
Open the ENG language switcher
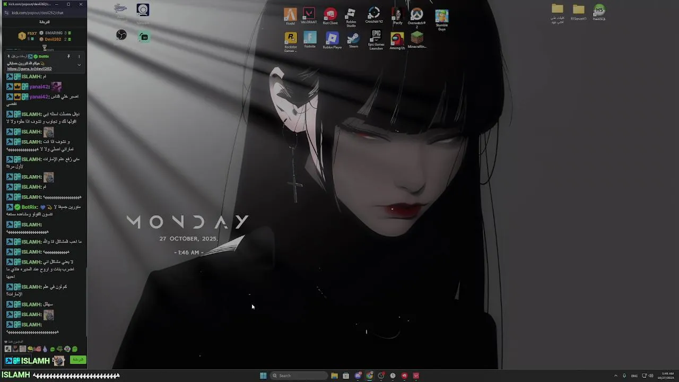point(634,376)
